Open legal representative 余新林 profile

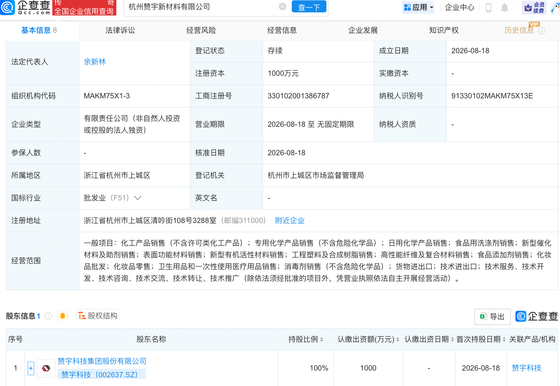pos(95,62)
